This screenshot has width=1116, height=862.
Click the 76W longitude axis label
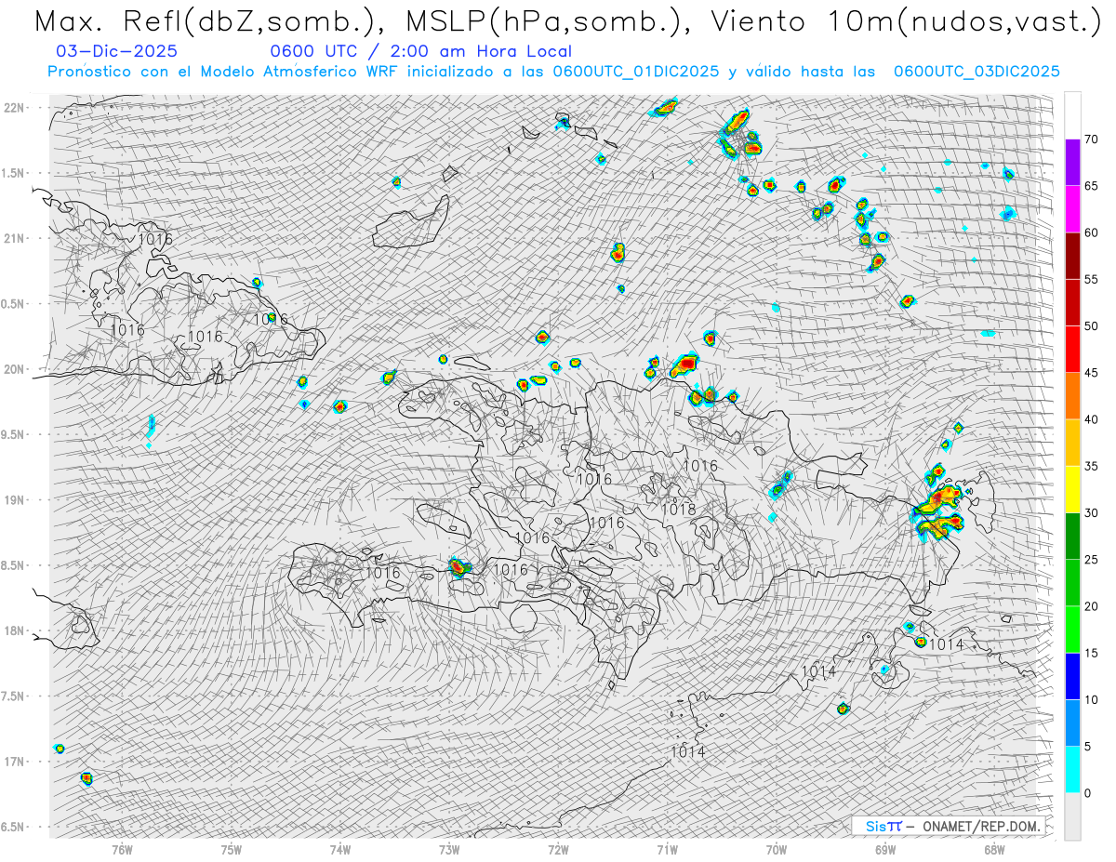122,848
